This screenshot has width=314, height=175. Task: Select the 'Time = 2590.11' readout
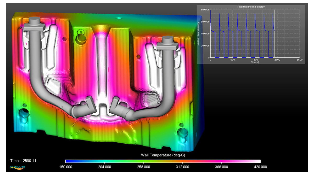(x=23, y=161)
